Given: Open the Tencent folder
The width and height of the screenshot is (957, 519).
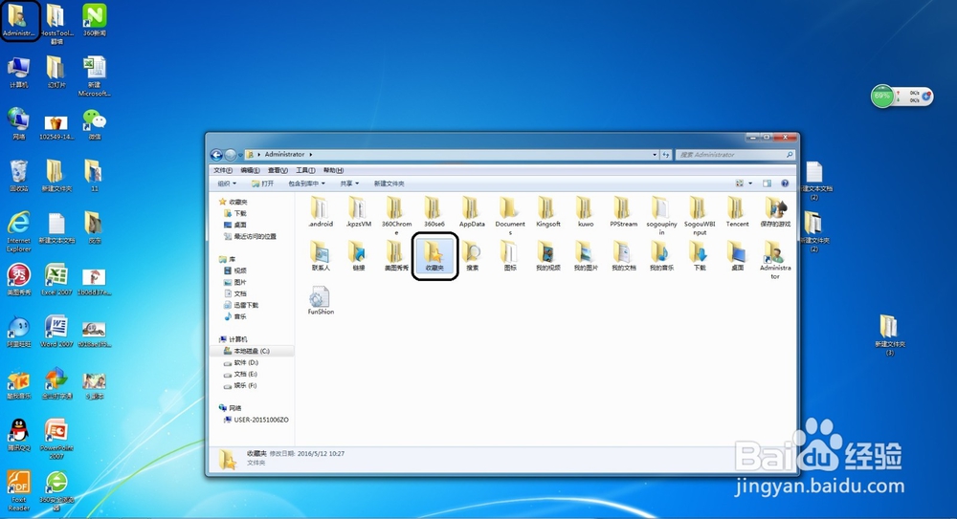Looking at the screenshot, I should (737, 212).
